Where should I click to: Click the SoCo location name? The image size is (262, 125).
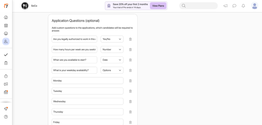coord(34,6)
